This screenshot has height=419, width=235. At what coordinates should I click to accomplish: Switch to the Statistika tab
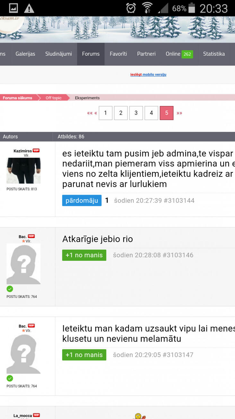click(x=214, y=54)
